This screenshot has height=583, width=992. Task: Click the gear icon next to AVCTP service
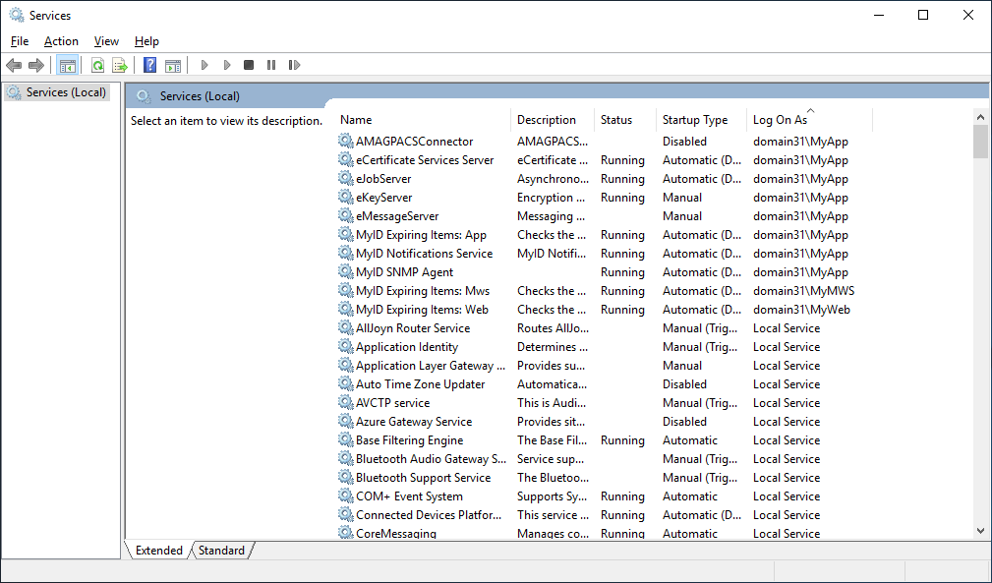pyautogui.click(x=345, y=403)
